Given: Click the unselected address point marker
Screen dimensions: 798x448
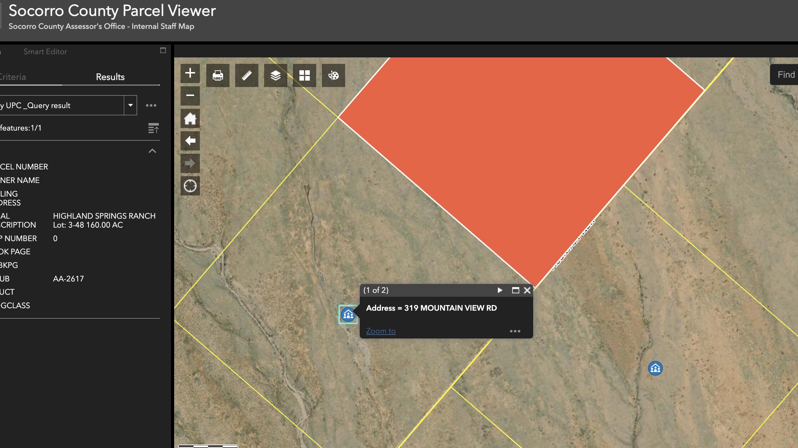Looking at the screenshot, I should click(655, 368).
